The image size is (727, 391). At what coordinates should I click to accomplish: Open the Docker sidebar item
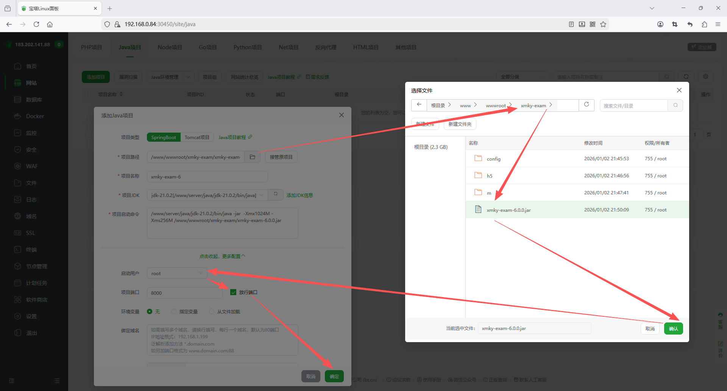coord(35,116)
